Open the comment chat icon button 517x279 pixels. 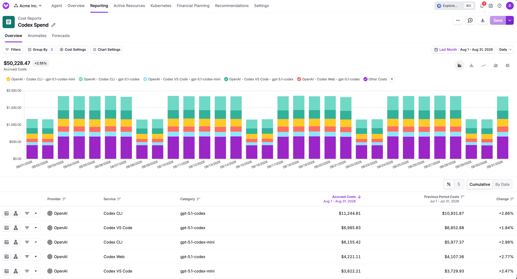(470, 20)
